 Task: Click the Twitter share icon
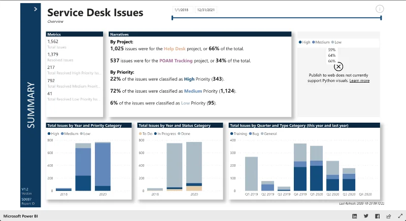tap(366, 216)
